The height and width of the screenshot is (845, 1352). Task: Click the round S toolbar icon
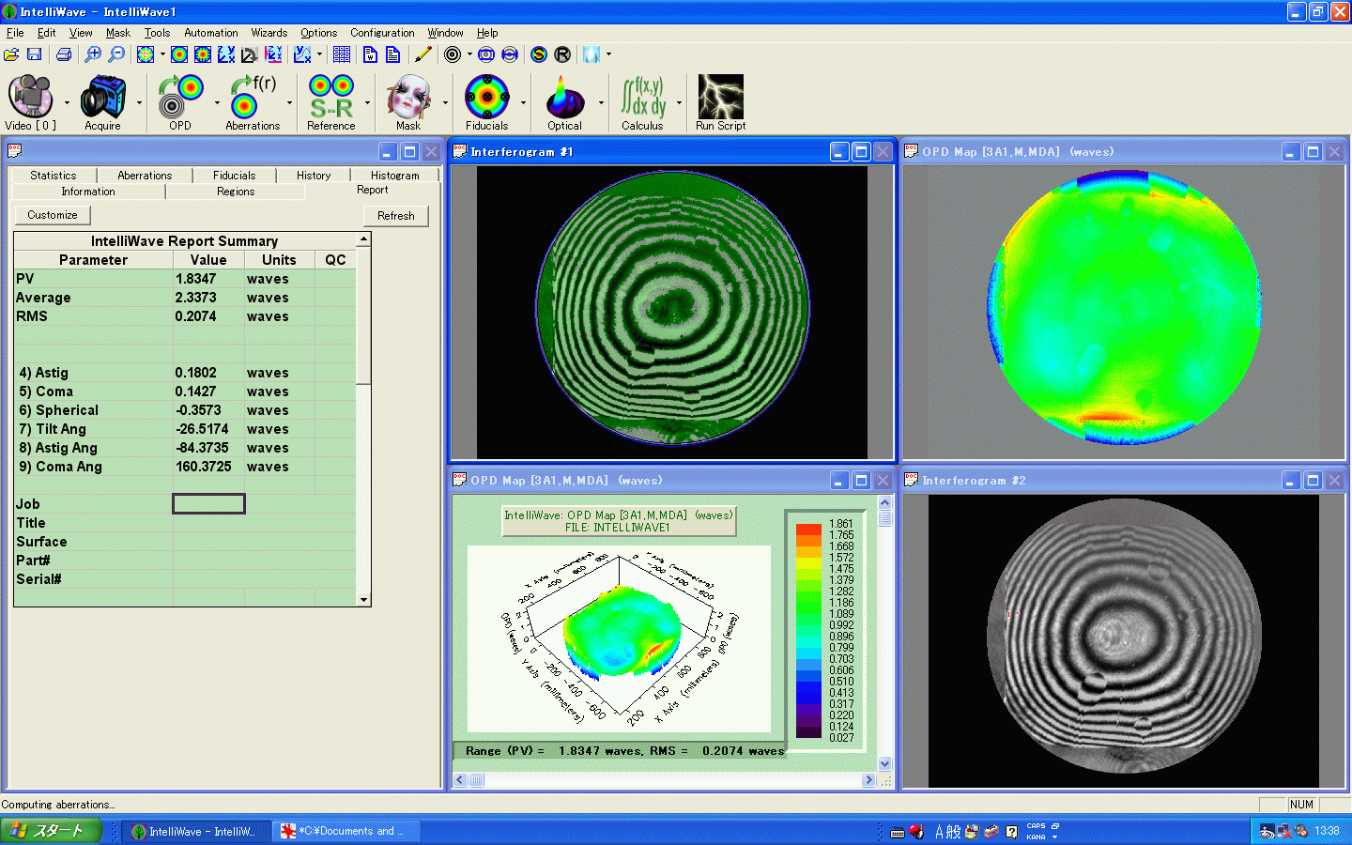(x=539, y=54)
